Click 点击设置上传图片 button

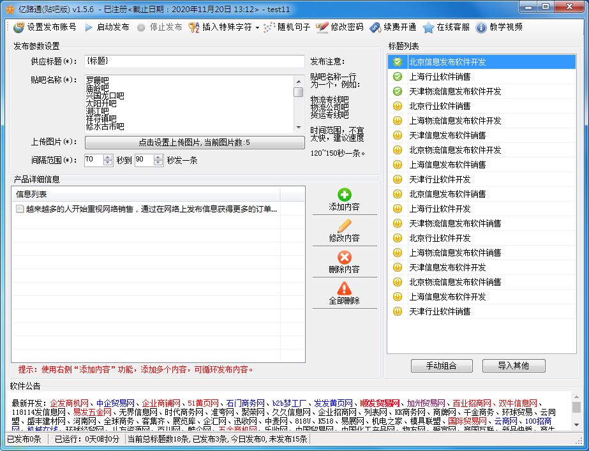(x=195, y=142)
